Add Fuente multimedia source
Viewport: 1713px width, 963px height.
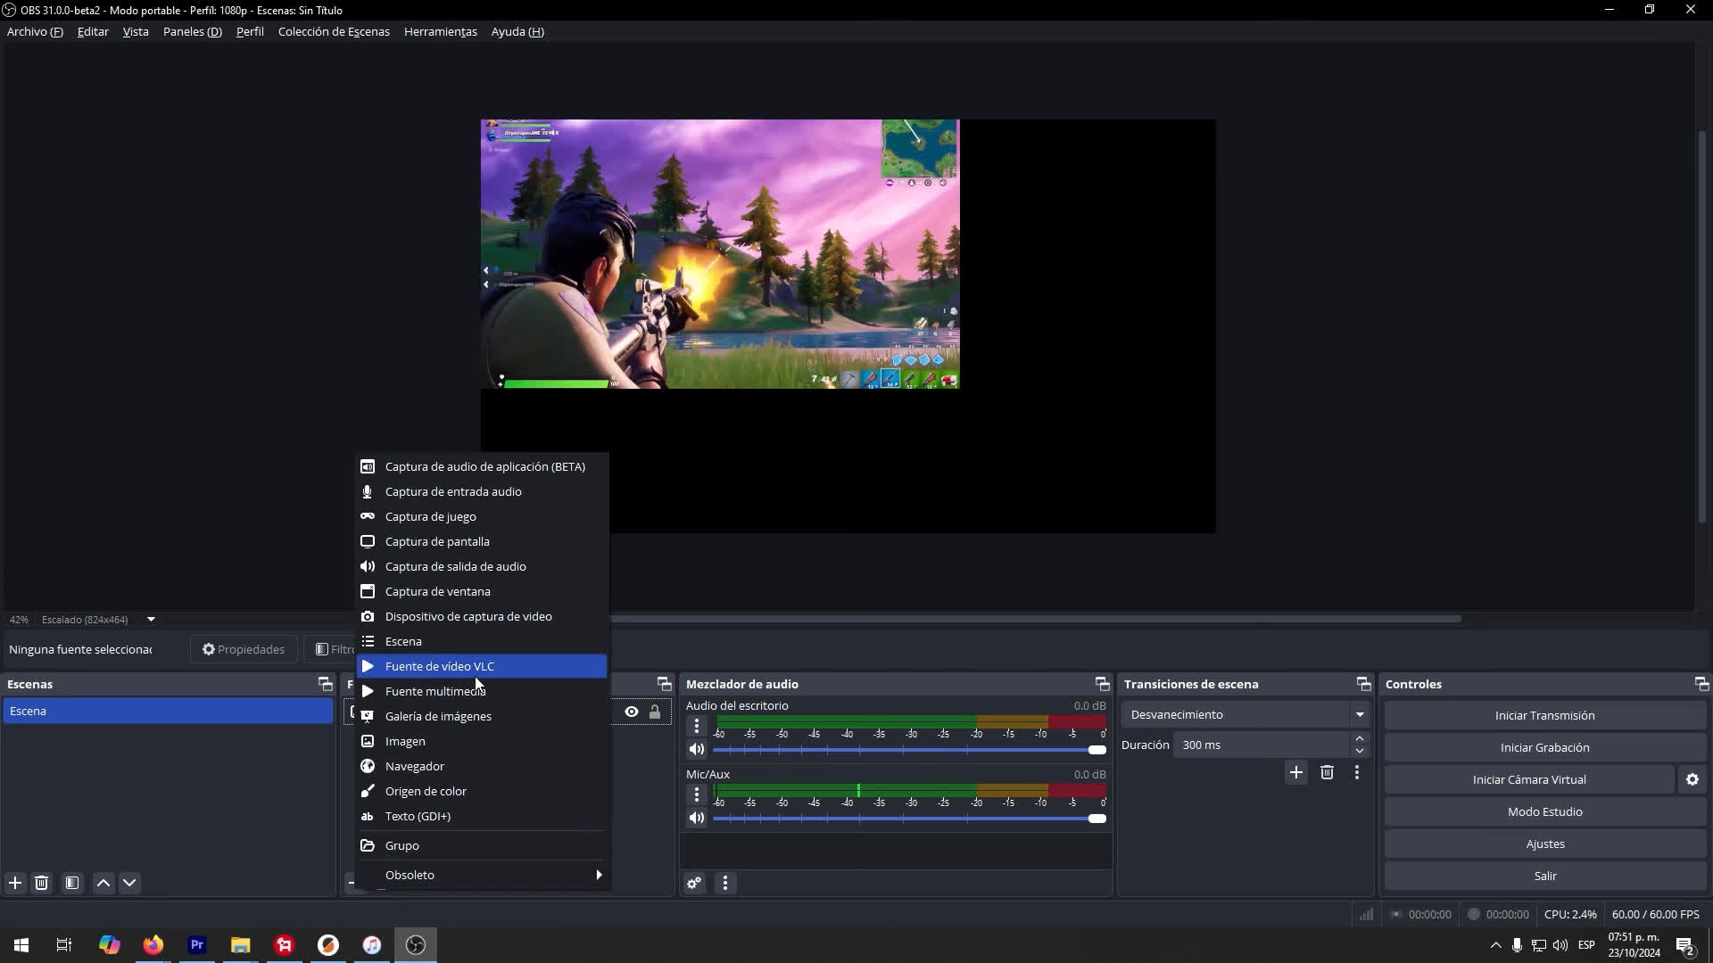482,691
